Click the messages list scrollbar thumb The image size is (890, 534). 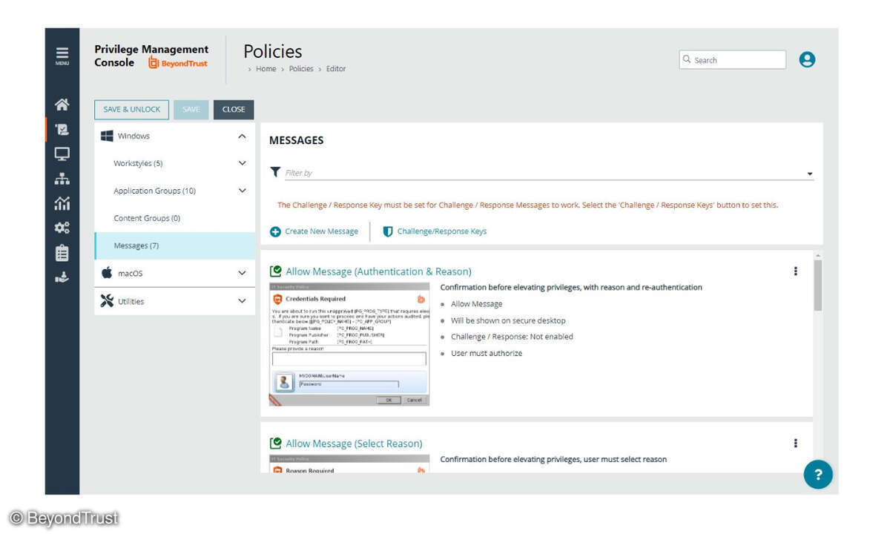[817, 286]
